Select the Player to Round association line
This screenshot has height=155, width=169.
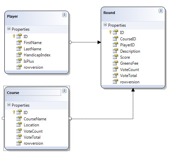pos(85,42)
